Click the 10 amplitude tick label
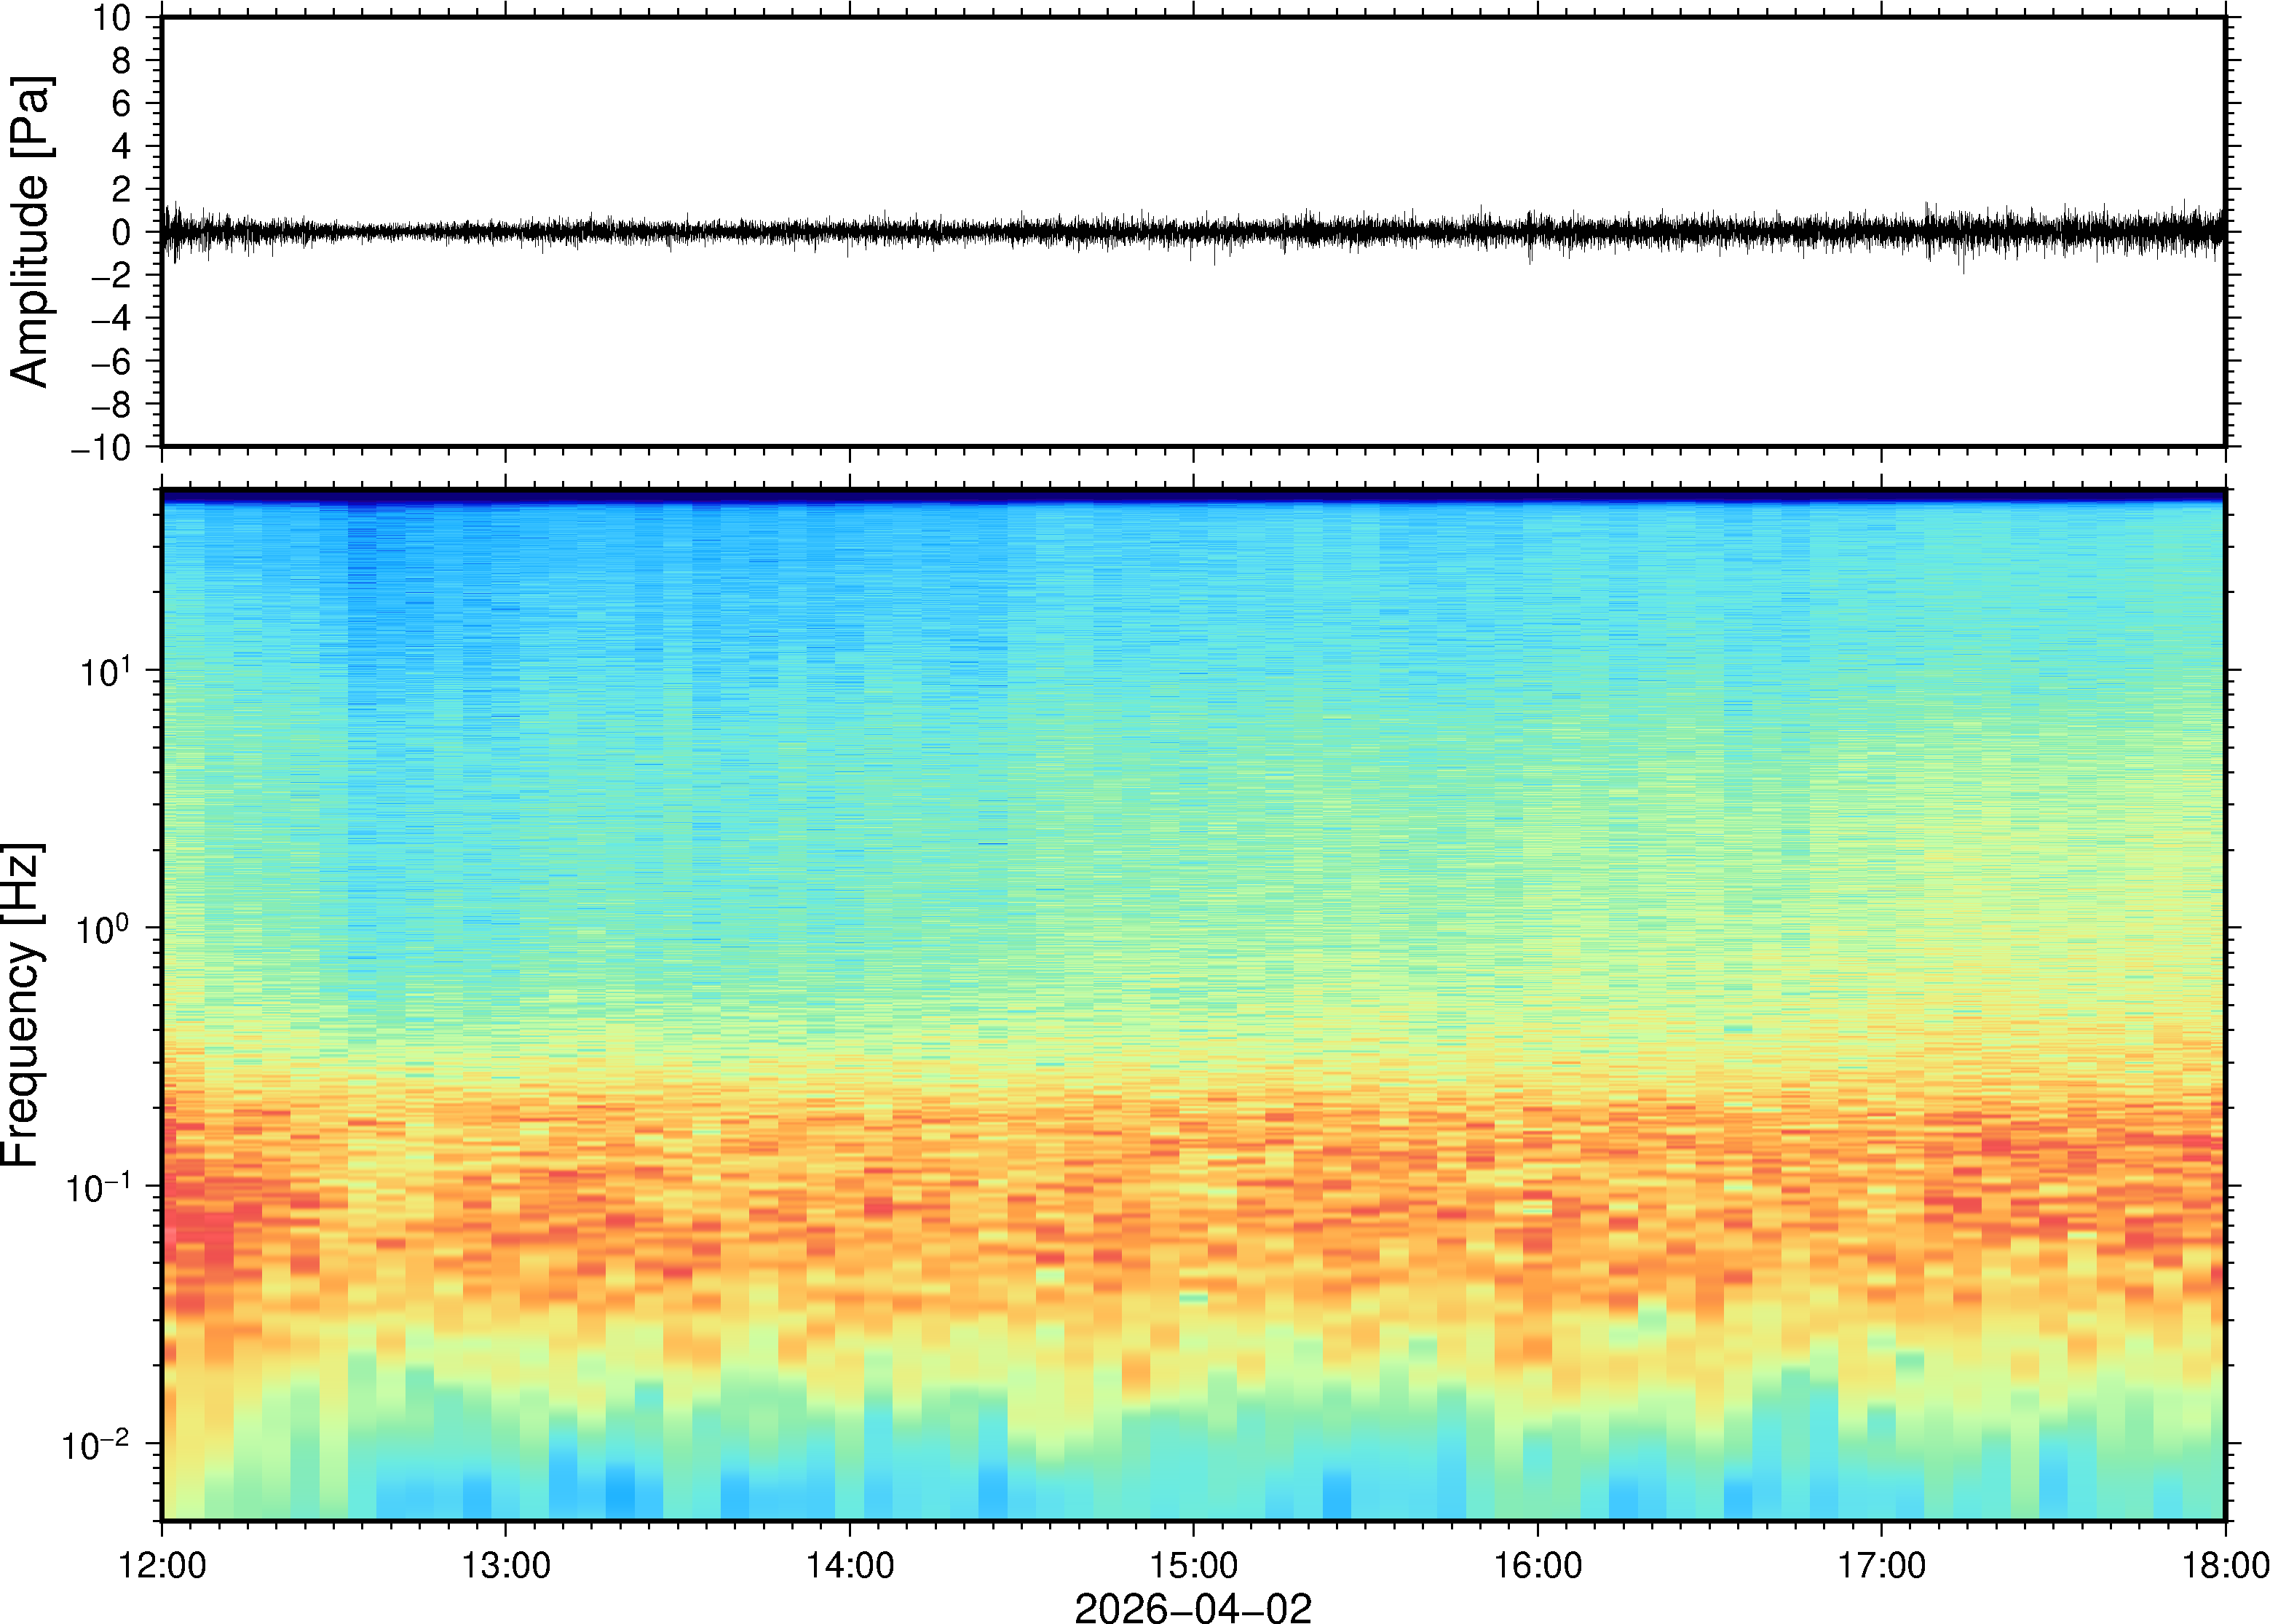This screenshot has width=2270, height=1624. click(x=112, y=18)
